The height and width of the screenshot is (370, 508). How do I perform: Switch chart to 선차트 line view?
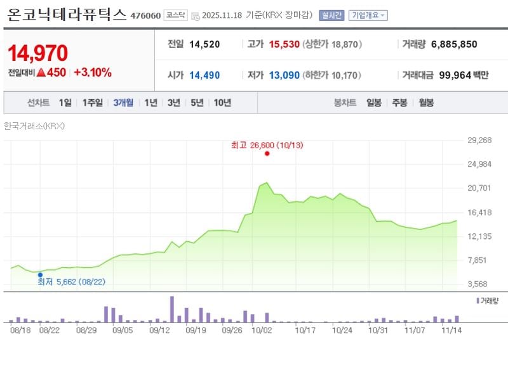tap(39, 103)
